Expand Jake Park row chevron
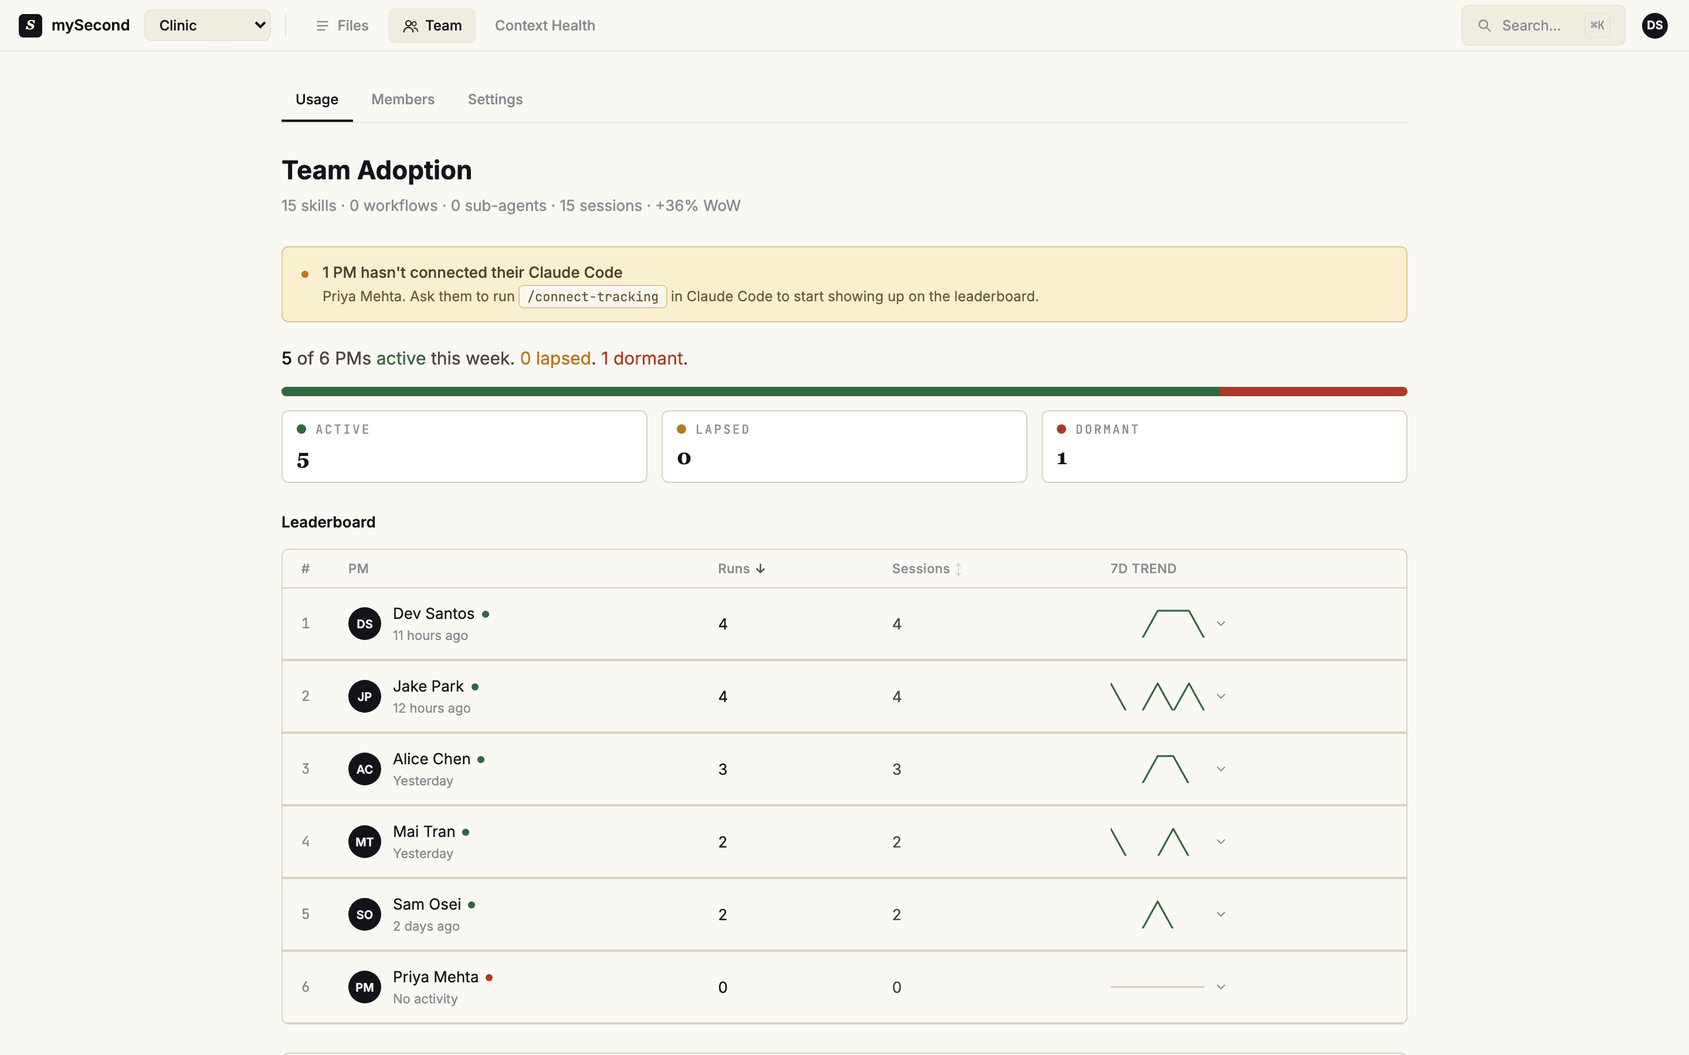 tap(1220, 696)
